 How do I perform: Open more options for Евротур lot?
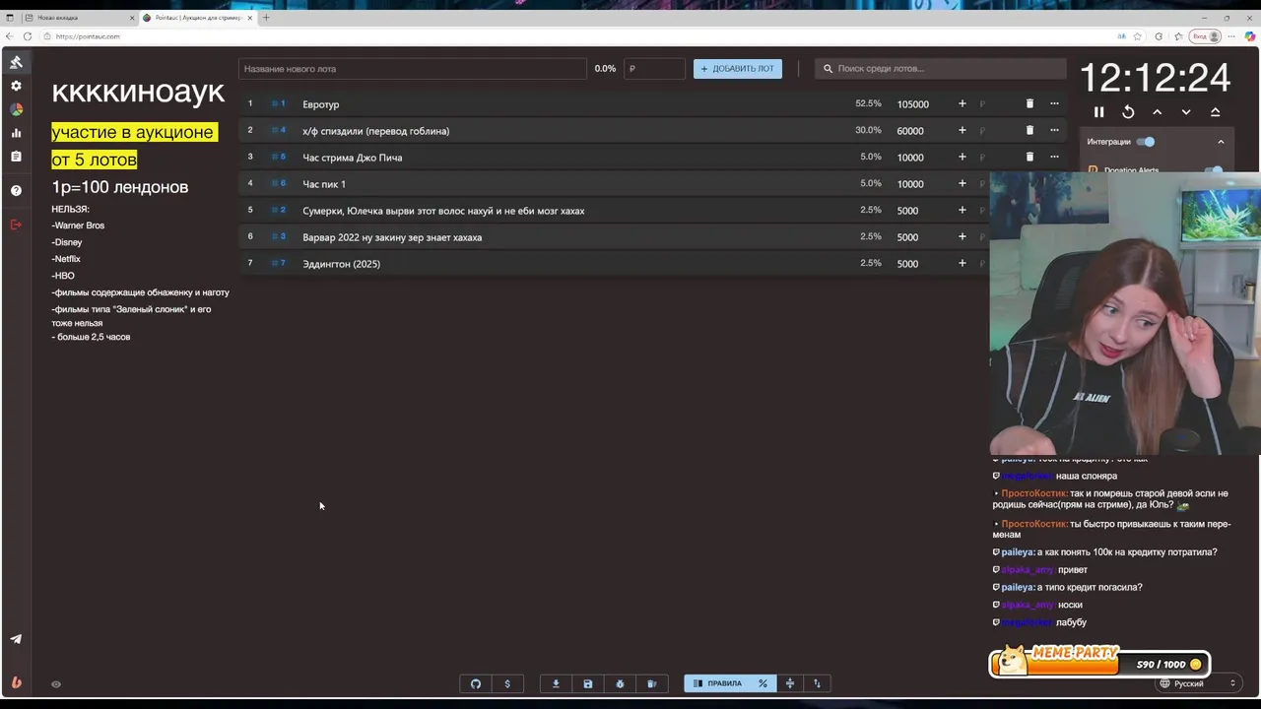(x=1054, y=103)
